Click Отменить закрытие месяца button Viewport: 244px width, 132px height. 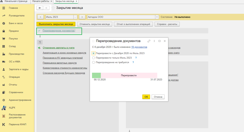point(95,24)
